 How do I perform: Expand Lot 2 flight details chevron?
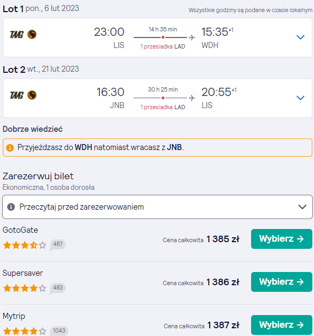pos(300,98)
